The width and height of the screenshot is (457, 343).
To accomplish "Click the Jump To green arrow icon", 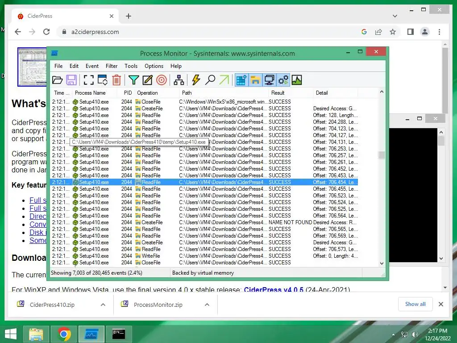I will (x=224, y=80).
